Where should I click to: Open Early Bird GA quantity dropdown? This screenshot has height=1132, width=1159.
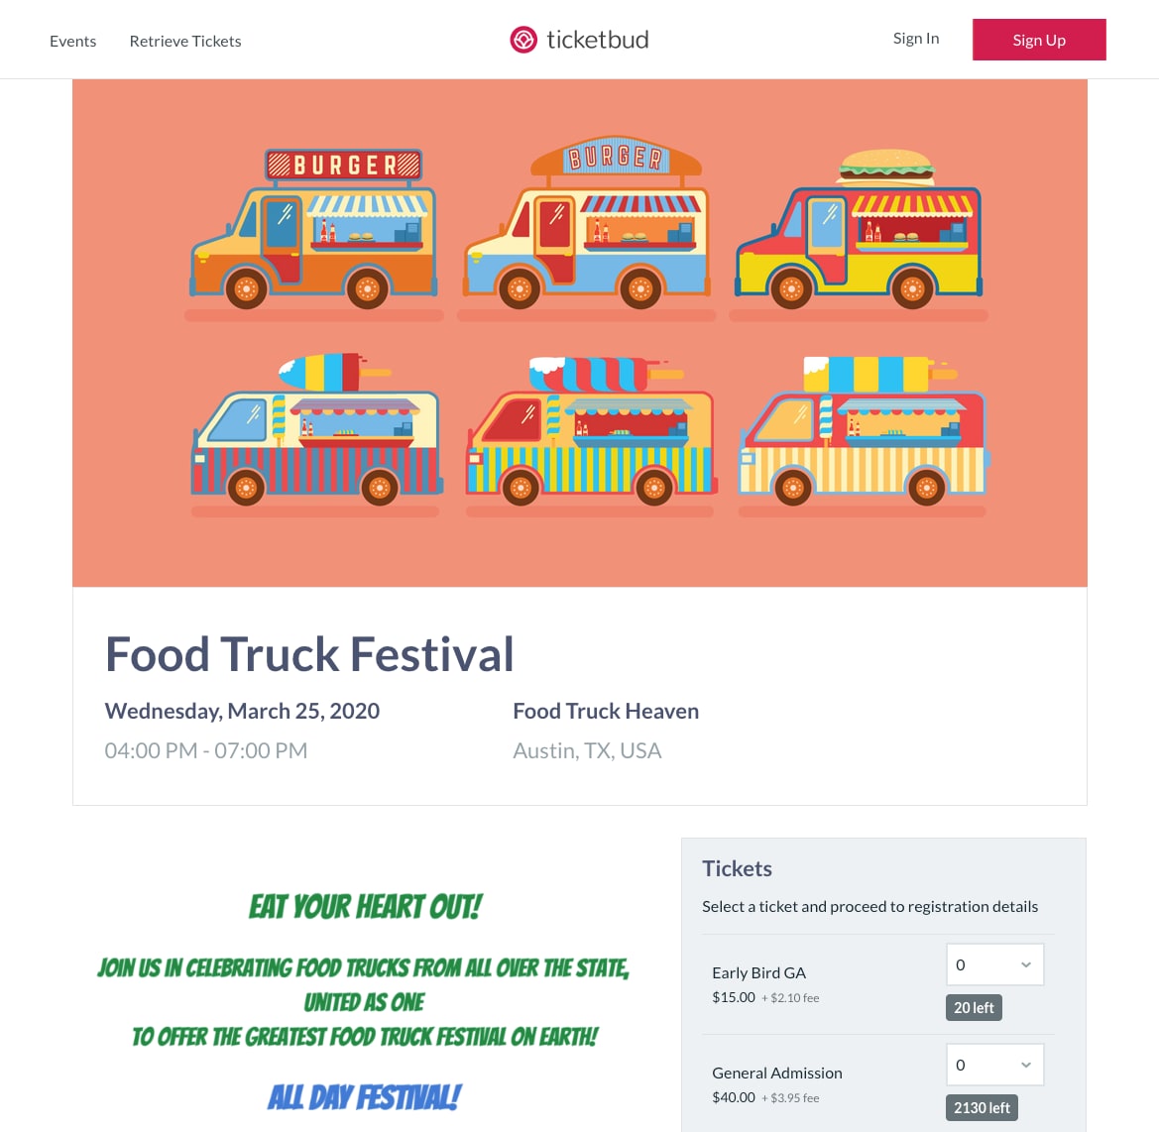[x=994, y=964]
